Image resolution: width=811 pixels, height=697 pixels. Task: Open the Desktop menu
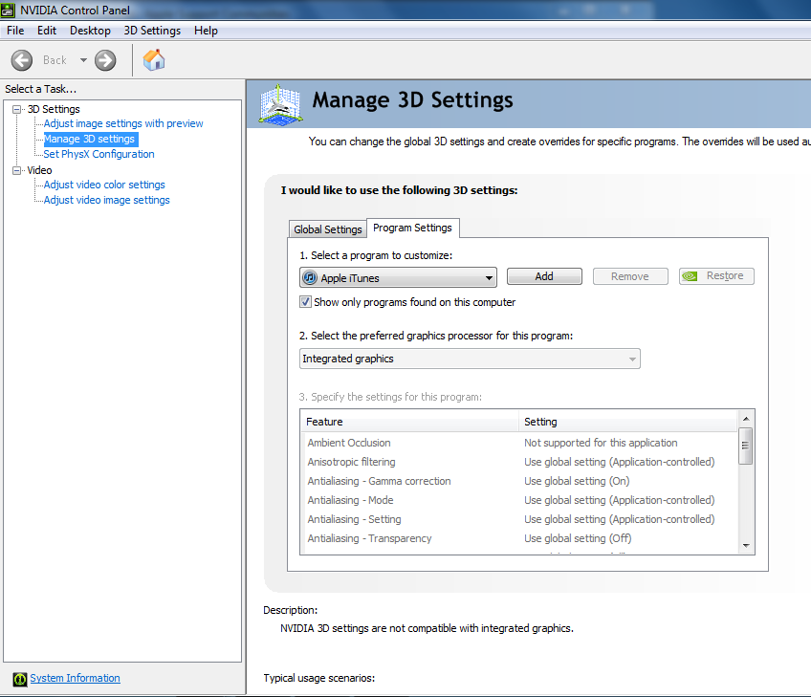tap(90, 31)
